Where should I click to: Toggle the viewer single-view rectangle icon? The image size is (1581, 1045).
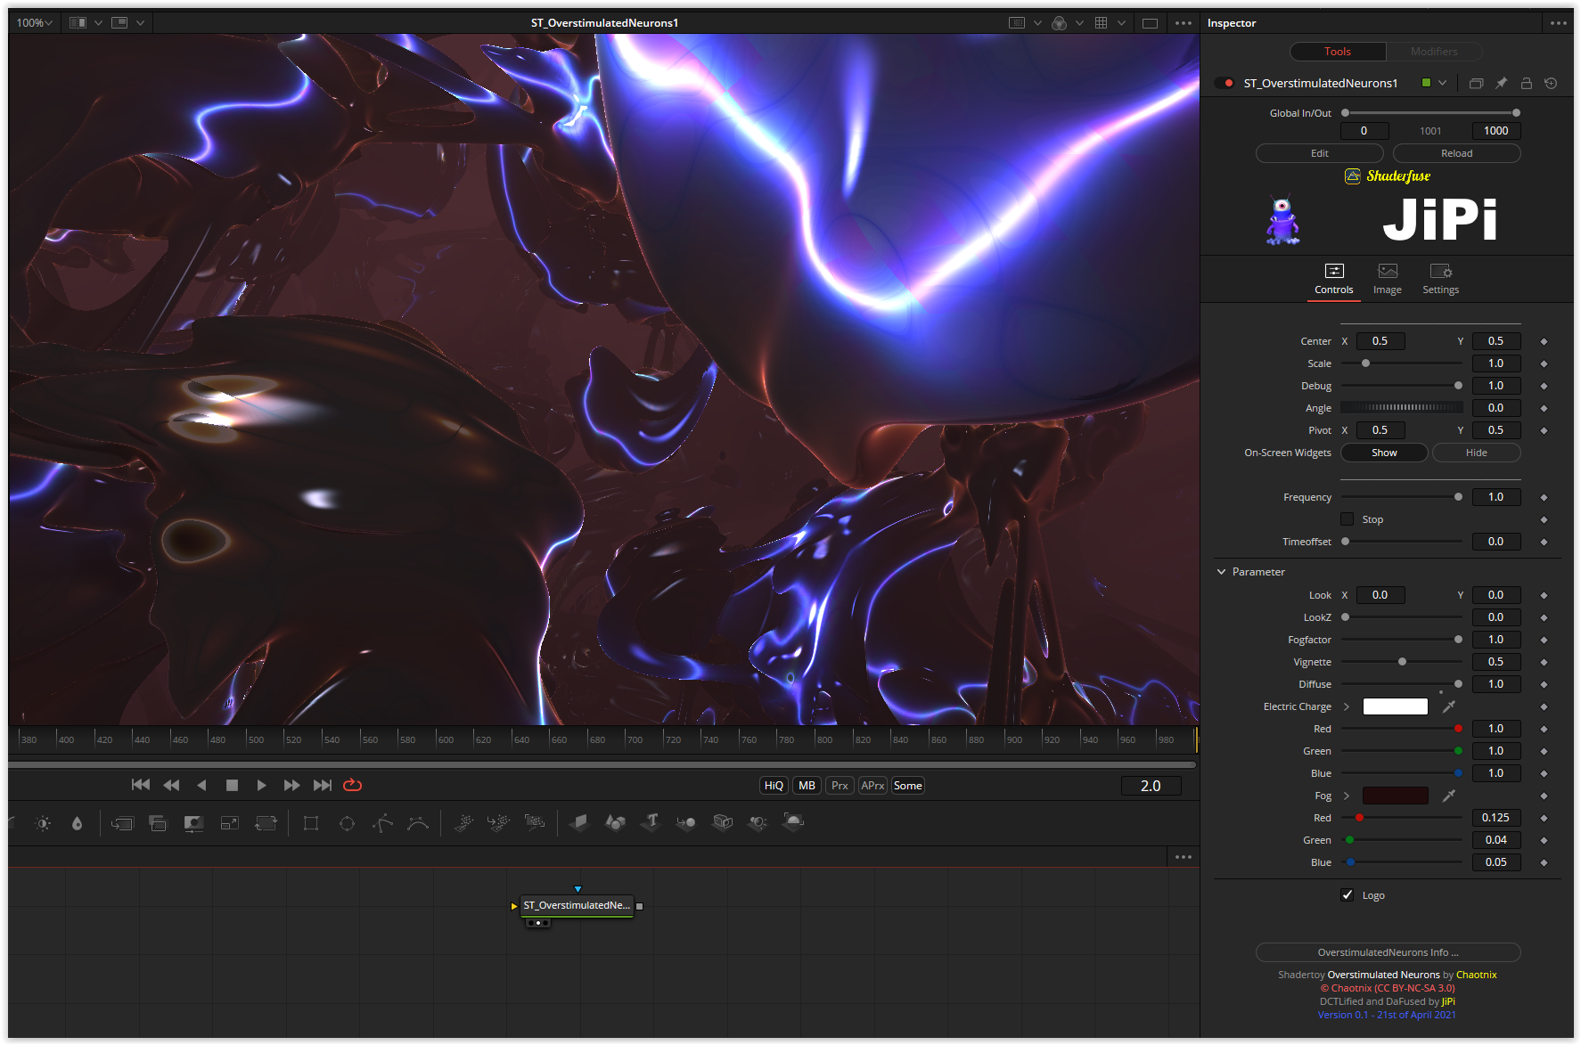[1151, 23]
